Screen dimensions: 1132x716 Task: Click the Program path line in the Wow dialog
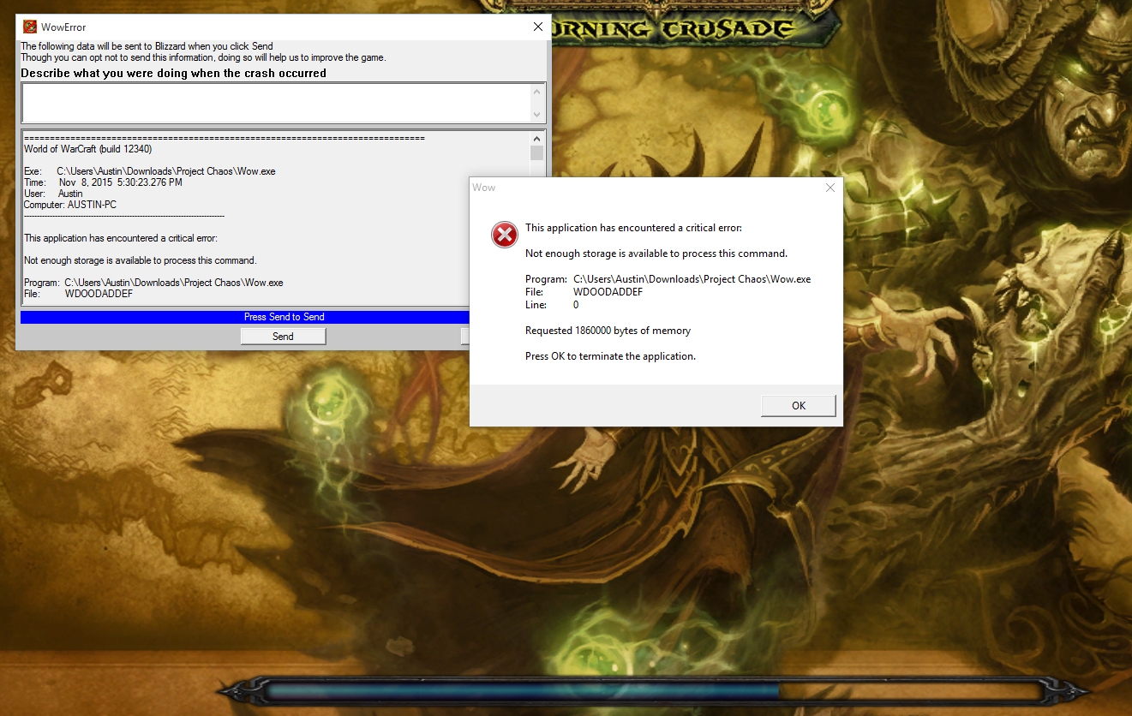pyautogui.click(x=668, y=279)
